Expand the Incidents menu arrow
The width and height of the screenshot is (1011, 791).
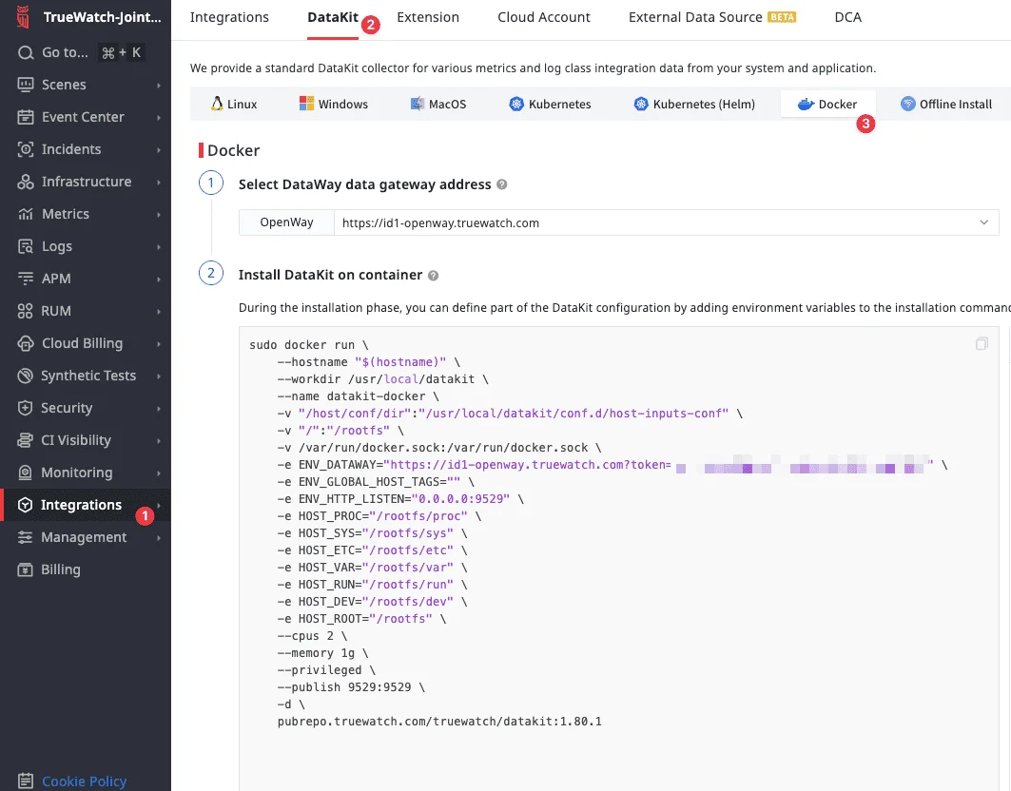click(x=159, y=149)
